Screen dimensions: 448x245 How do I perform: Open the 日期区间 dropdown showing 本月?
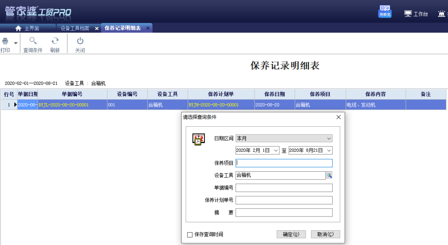284,138
